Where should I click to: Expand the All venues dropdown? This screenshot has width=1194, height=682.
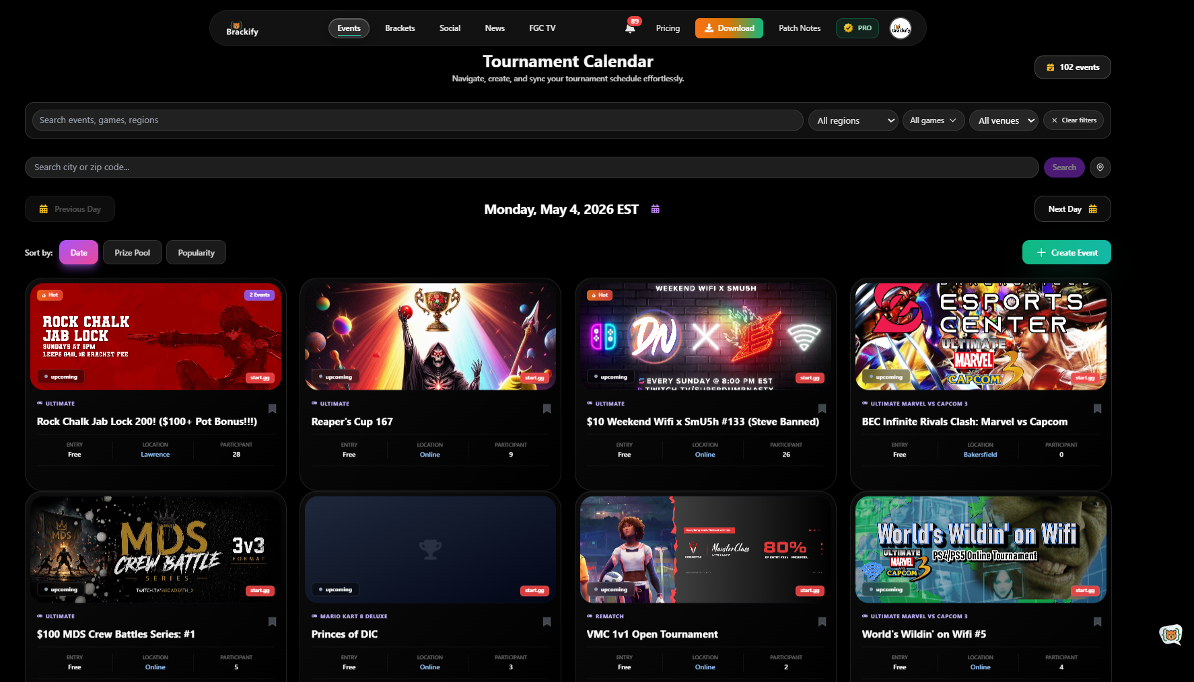point(1004,120)
